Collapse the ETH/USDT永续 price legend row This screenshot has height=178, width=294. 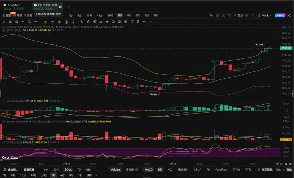point(4,27)
